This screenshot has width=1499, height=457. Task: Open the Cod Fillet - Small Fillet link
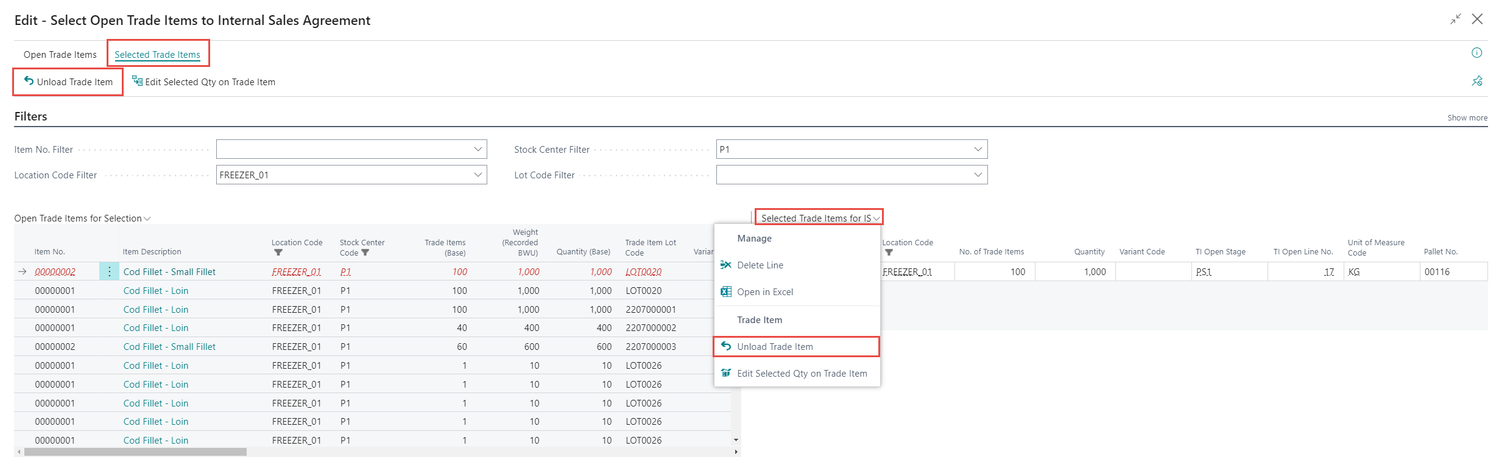tap(169, 272)
